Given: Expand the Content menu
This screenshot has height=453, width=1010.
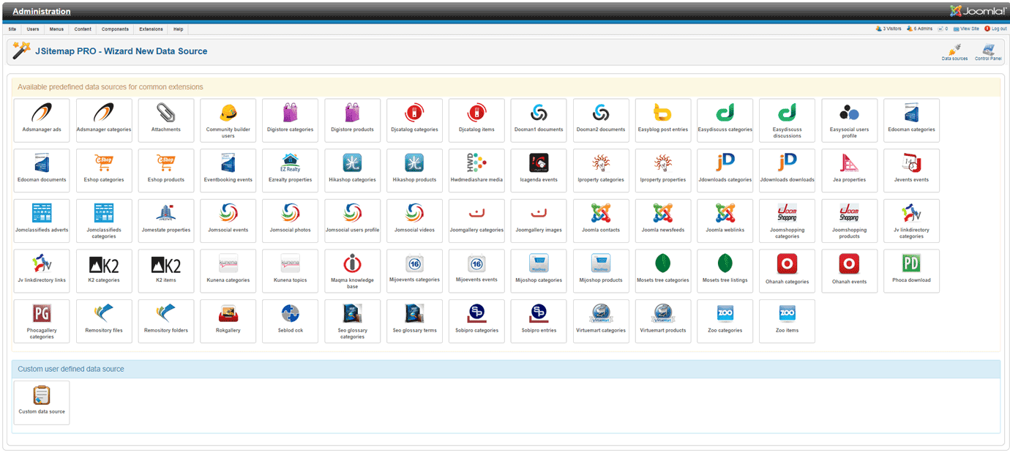Looking at the screenshot, I should (x=83, y=29).
